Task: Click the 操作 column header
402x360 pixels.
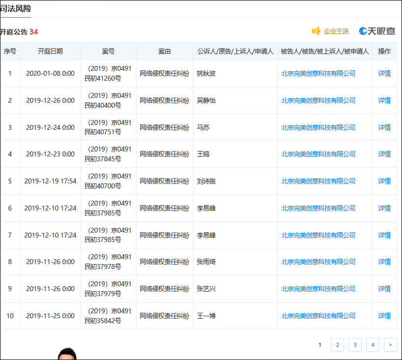Action: [x=384, y=51]
